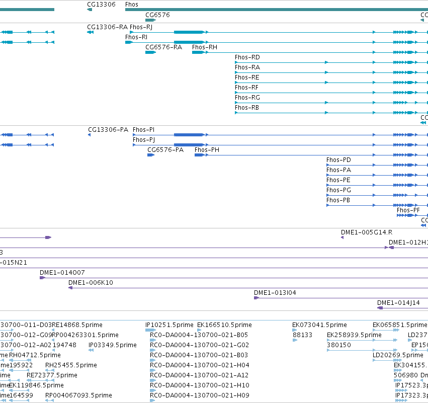Select the Fhos-PI protein label
Viewport: 428px width, 403px height.
pos(143,130)
